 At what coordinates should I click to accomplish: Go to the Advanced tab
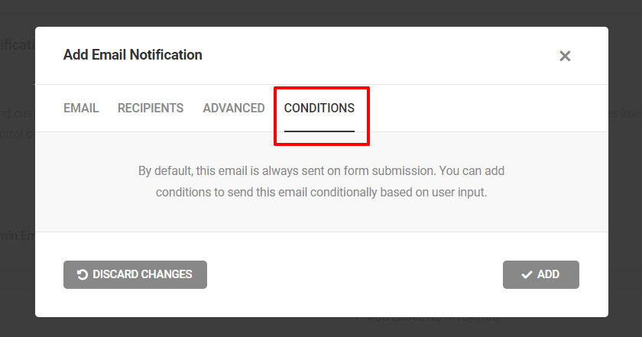click(x=234, y=108)
